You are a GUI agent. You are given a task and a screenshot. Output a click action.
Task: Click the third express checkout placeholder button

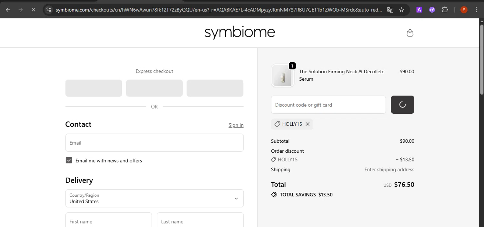[215, 88]
